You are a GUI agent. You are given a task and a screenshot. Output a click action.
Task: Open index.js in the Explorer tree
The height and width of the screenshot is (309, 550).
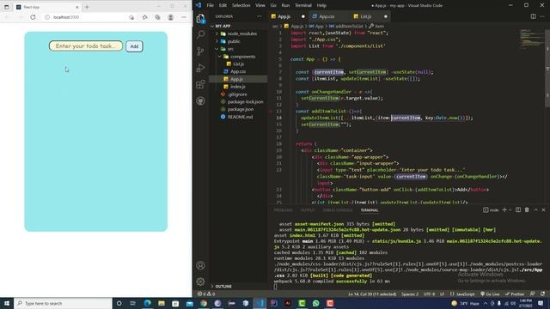238,87
